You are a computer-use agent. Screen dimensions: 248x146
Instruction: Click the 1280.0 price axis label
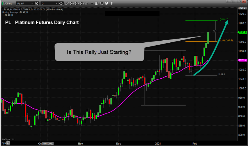coord(242,23)
